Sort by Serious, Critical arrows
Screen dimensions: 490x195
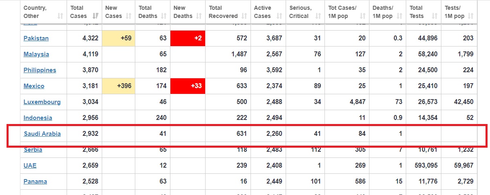[x=318, y=16]
